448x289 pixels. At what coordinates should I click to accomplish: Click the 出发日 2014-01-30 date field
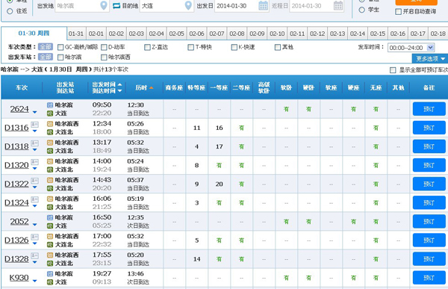[242, 6]
